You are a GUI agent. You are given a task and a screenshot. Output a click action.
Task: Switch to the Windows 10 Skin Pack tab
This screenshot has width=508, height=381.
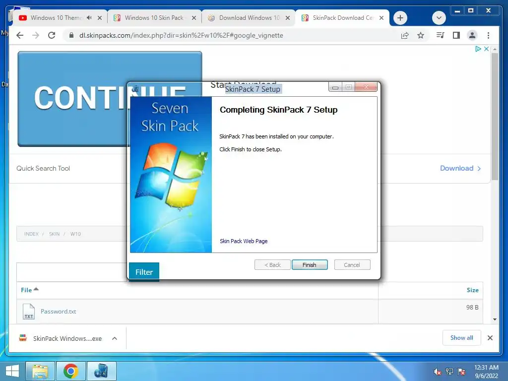(154, 18)
